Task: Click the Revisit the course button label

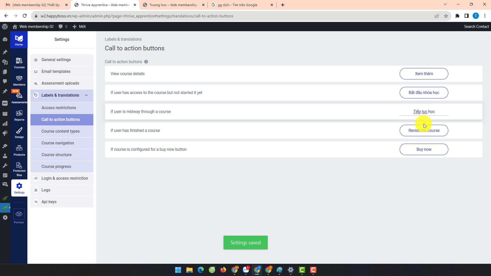Action: coord(424,131)
